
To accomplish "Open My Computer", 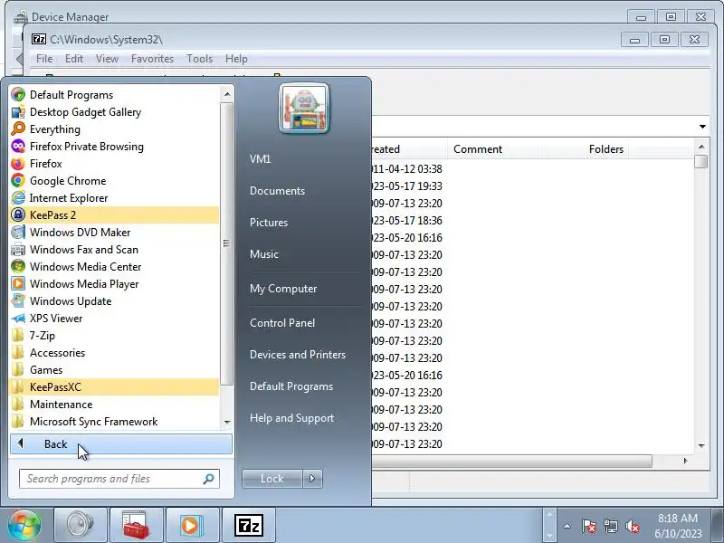I will click(283, 289).
